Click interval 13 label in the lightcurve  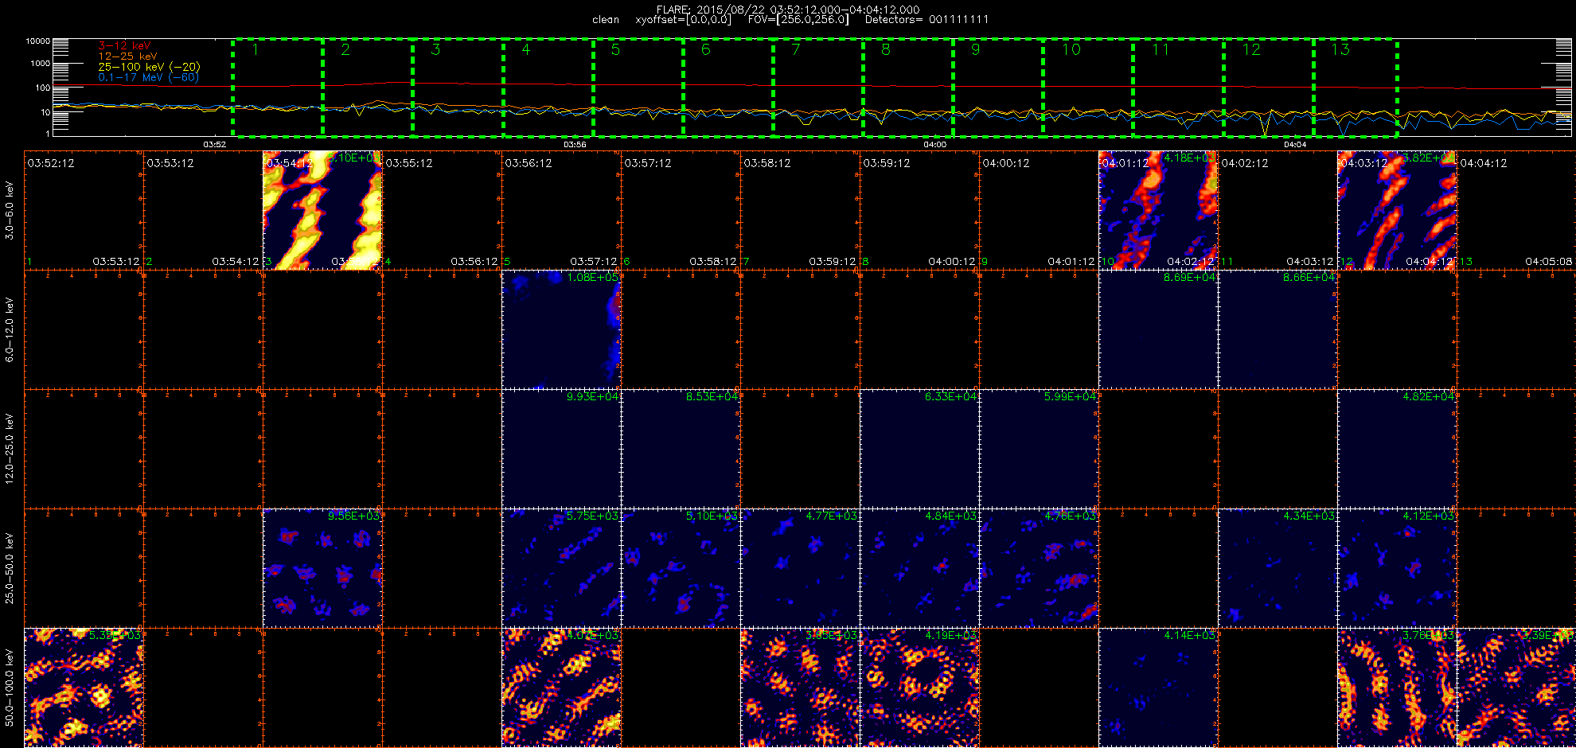[x=1340, y=49]
